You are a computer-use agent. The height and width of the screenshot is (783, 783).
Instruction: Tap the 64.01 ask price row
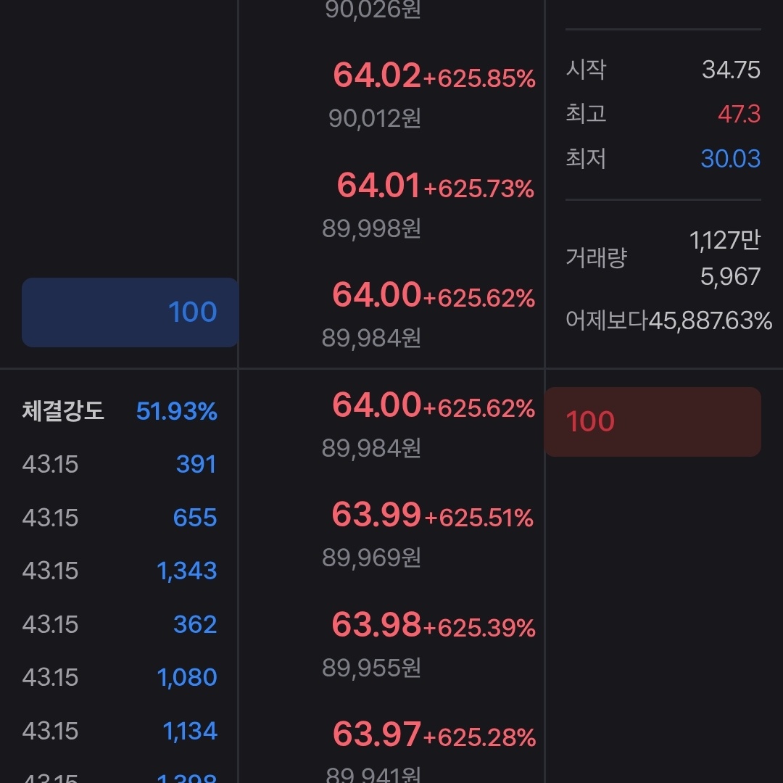pos(391,203)
